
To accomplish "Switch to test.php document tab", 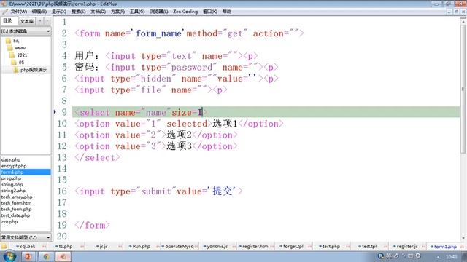I will pos(331,247).
